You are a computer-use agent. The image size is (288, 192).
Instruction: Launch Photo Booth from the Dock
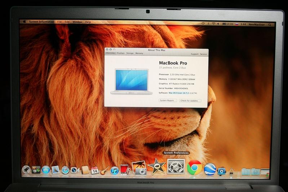pyautogui.click(x=125, y=170)
